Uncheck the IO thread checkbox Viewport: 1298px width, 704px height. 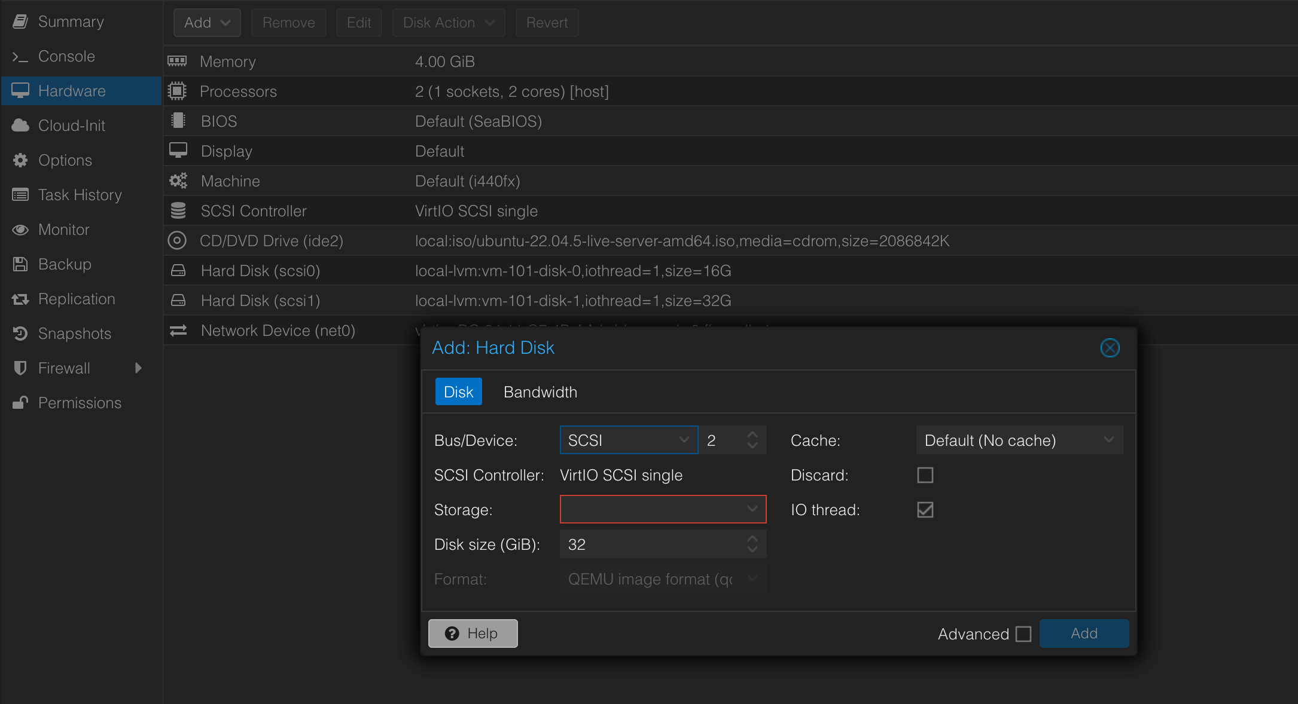tap(925, 510)
